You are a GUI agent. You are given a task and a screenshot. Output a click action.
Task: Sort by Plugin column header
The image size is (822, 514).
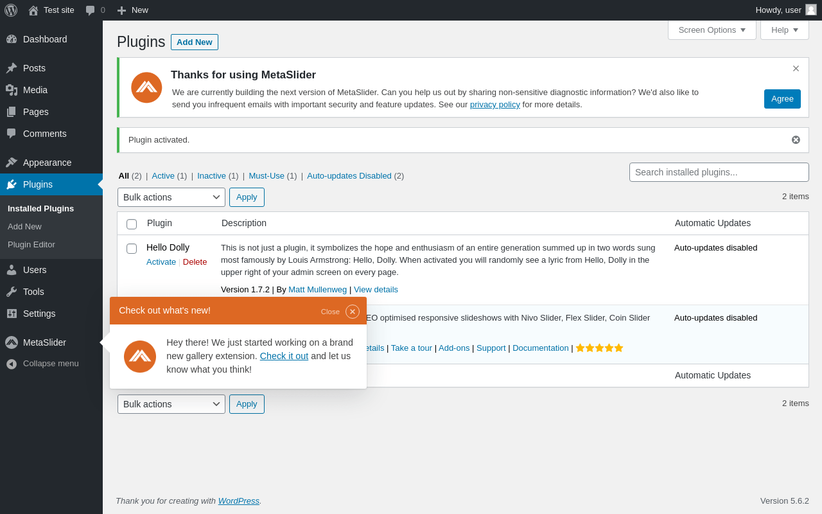point(159,223)
